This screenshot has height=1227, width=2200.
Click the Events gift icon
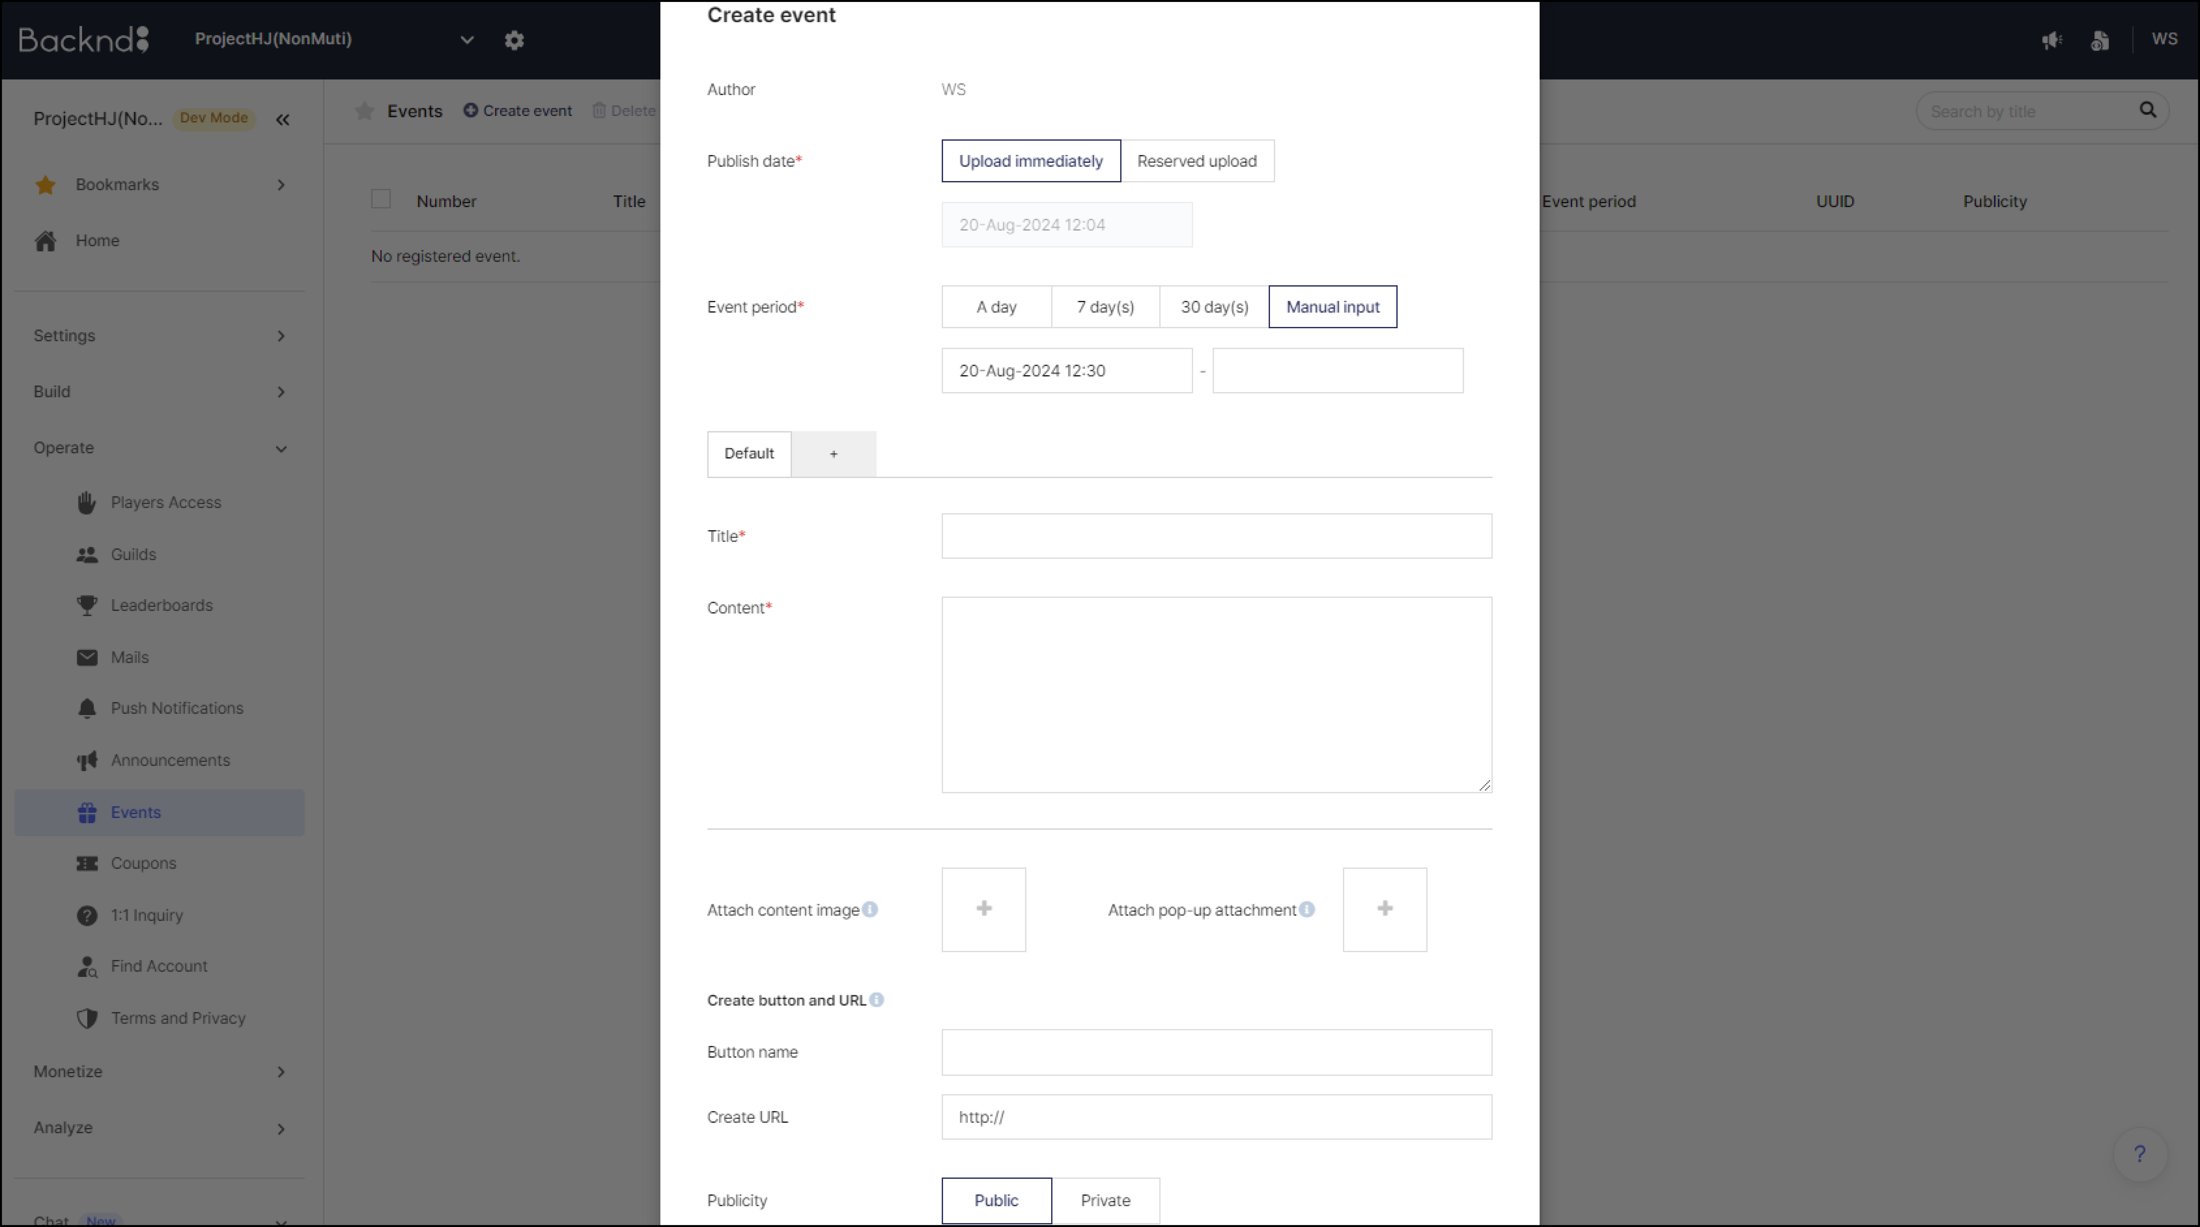(87, 813)
